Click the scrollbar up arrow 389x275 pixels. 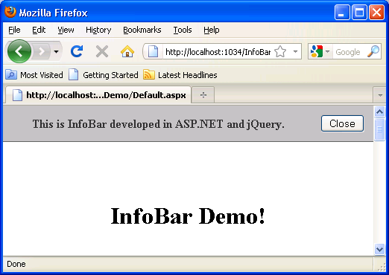[x=379, y=112]
